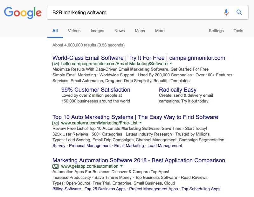Image resolution: width=254 pixels, height=197 pixels.
Task: Click the Google logo
Action: click(23, 13)
